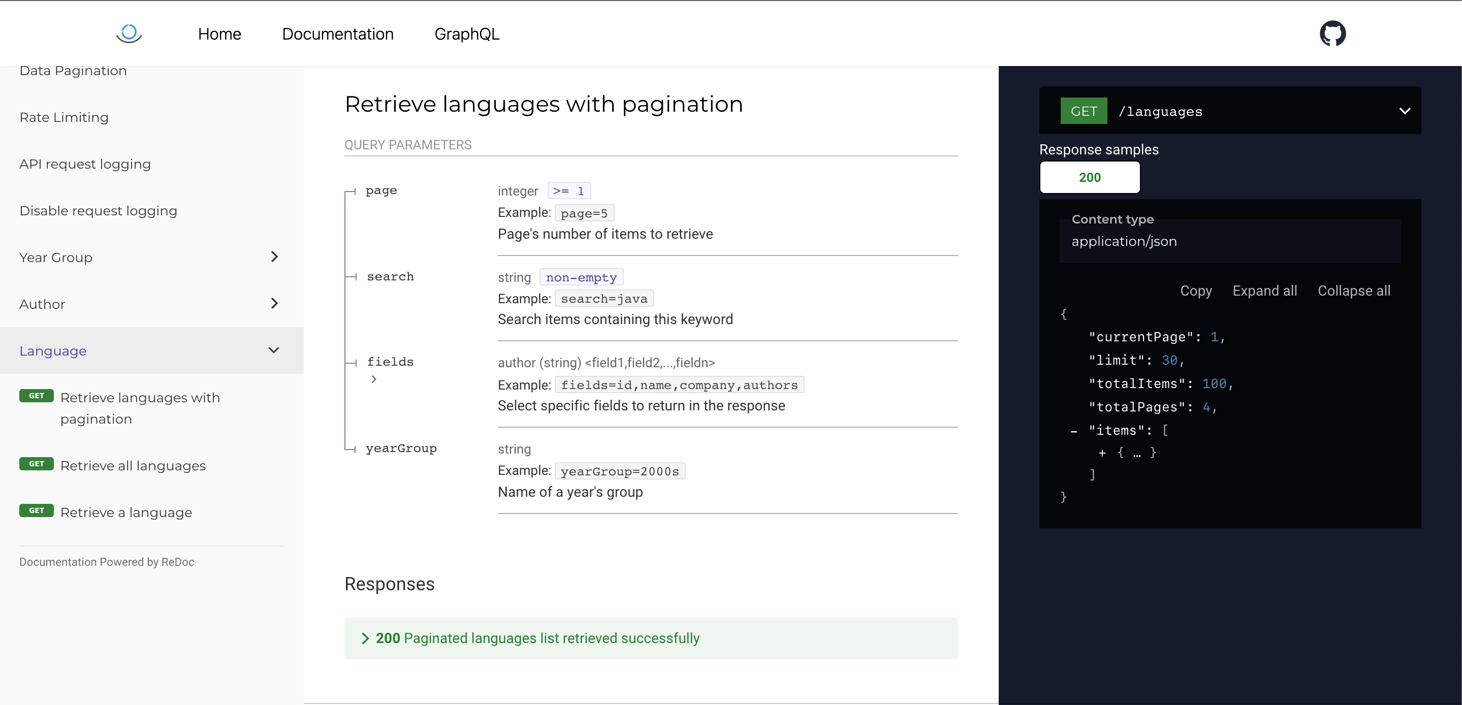Open Documentation Powered by ReDoc link
Image resolution: width=1462 pixels, height=705 pixels.
pyautogui.click(x=107, y=561)
